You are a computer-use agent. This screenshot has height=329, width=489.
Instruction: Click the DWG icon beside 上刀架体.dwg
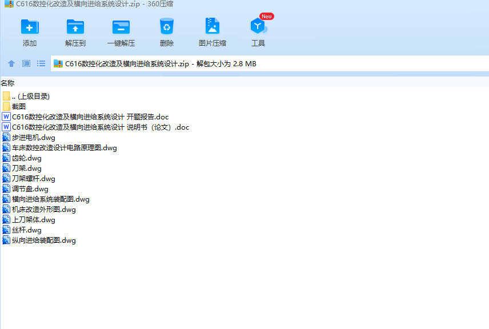tap(6, 219)
